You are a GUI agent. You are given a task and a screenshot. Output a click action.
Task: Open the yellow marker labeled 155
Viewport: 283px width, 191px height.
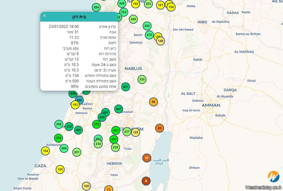click(x=60, y=170)
